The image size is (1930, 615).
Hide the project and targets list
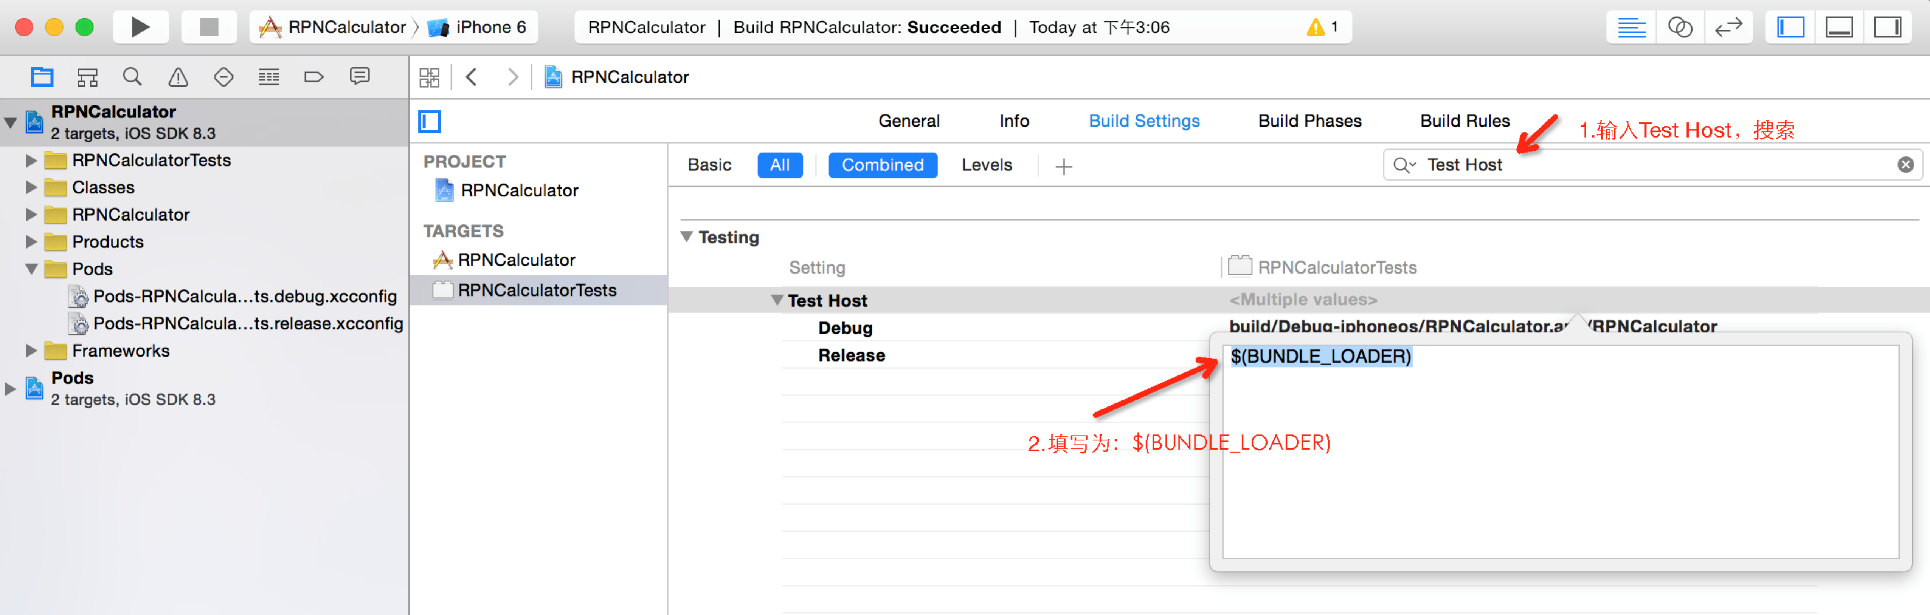click(x=429, y=121)
